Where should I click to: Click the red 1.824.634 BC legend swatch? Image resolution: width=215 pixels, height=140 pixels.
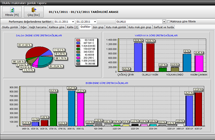click(78, 46)
